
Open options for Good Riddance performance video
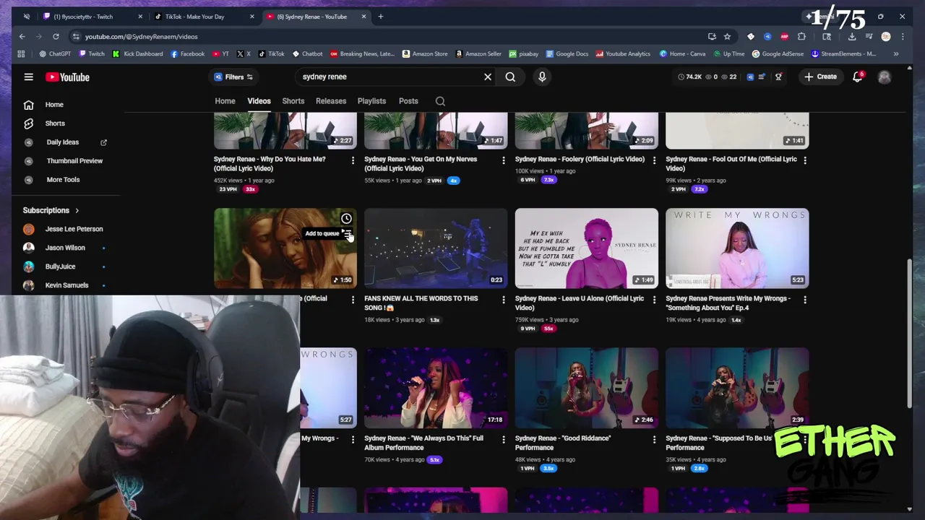(654, 439)
